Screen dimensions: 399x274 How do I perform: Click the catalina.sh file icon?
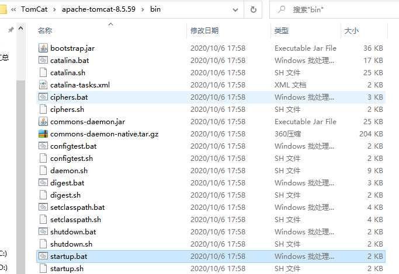pyautogui.click(x=43, y=72)
